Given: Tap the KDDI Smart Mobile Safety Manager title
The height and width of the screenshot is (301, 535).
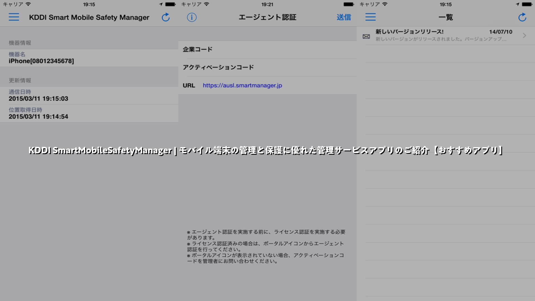Looking at the screenshot, I should pos(89,17).
